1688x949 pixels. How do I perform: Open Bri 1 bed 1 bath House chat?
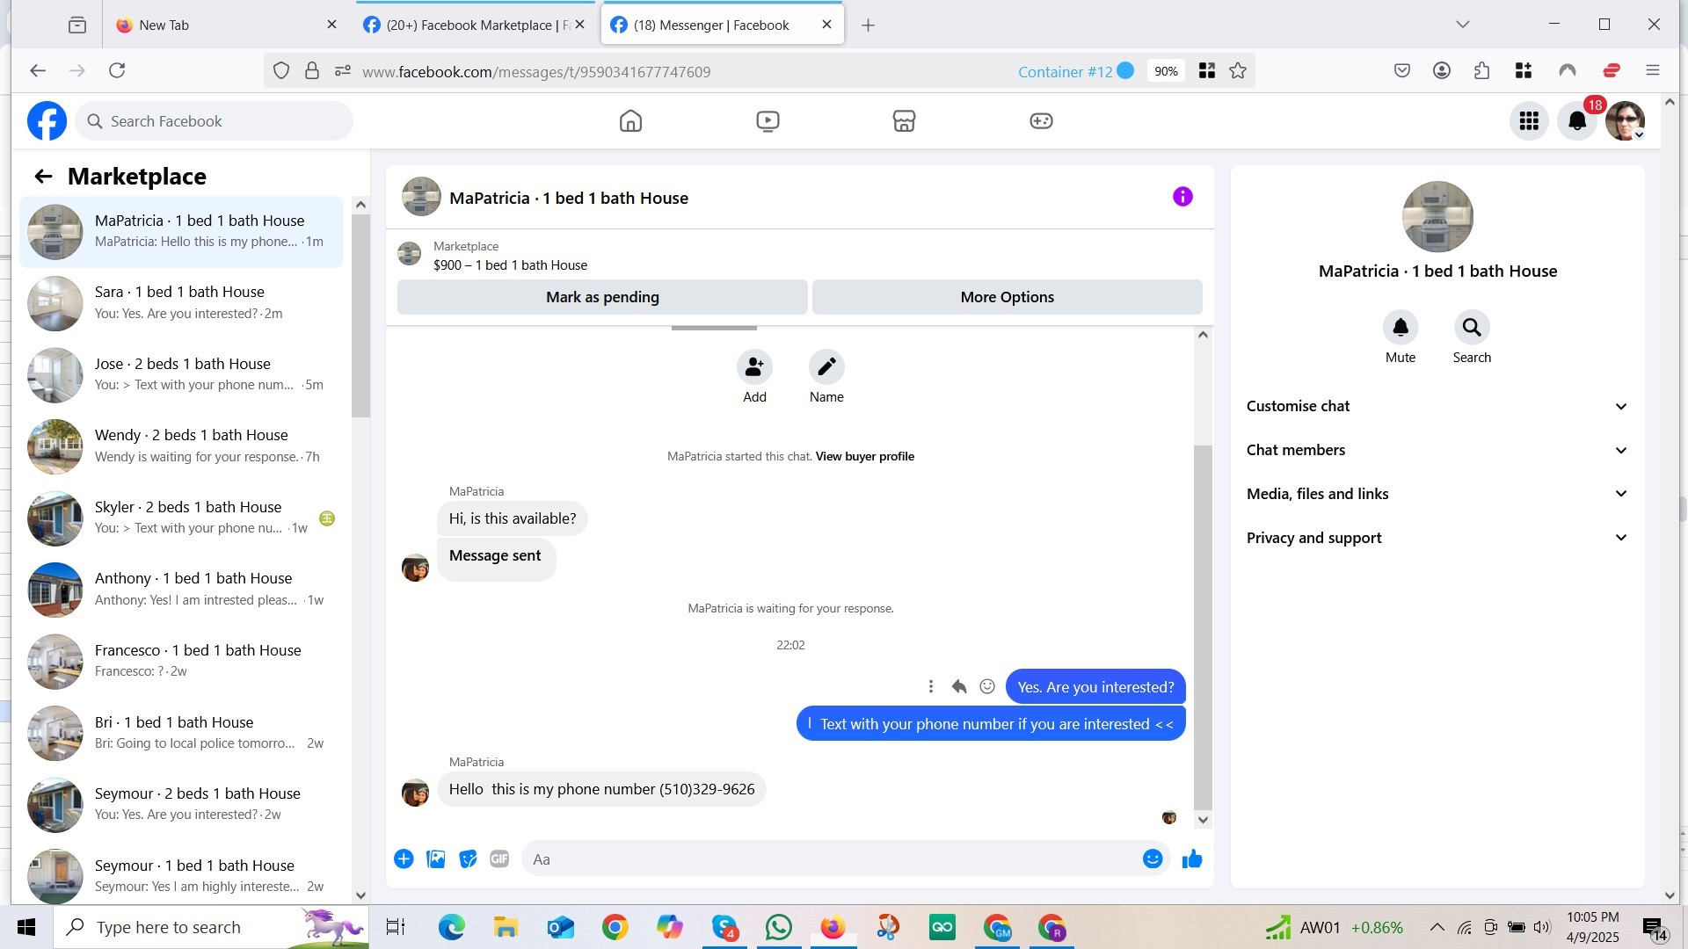pos(181,733)
